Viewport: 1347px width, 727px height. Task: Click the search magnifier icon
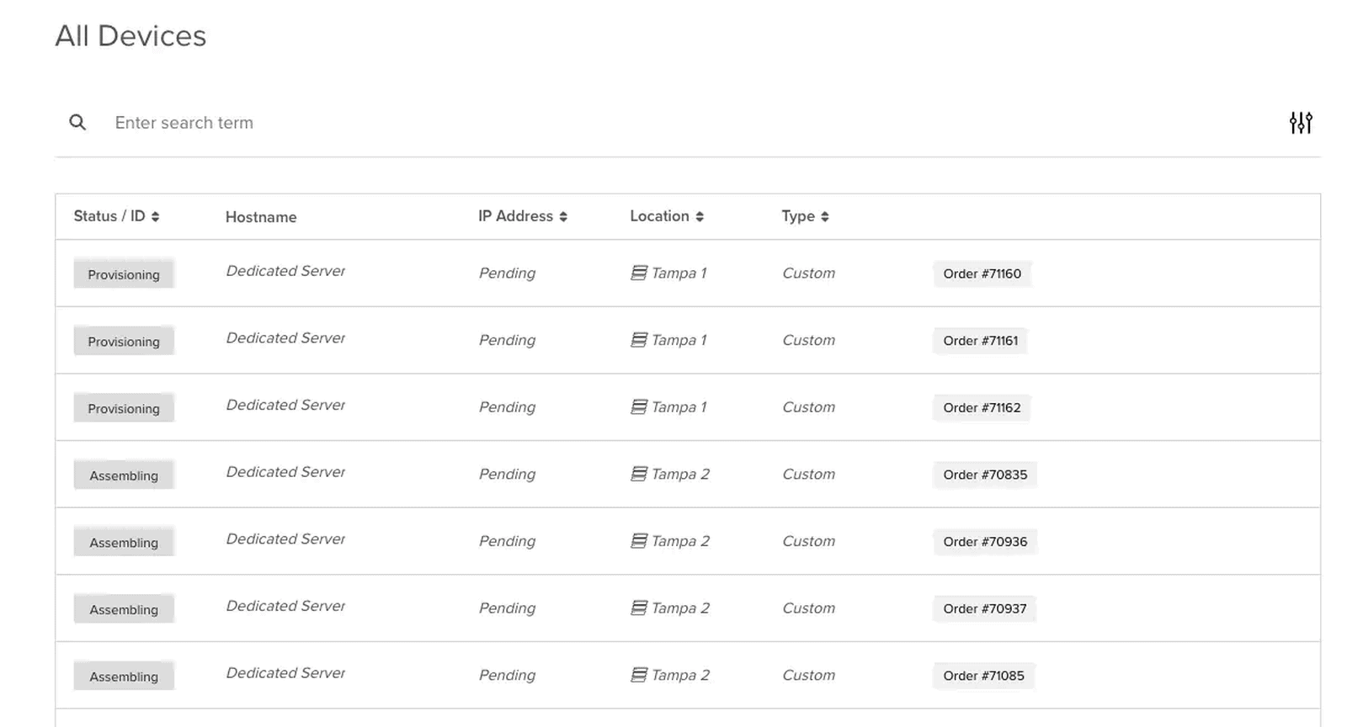coord(77,123)
